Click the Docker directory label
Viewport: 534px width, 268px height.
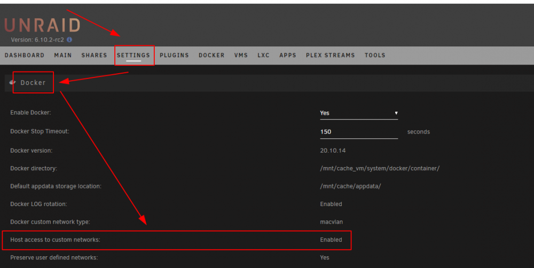pyautogui.click(x=34, y=168)
